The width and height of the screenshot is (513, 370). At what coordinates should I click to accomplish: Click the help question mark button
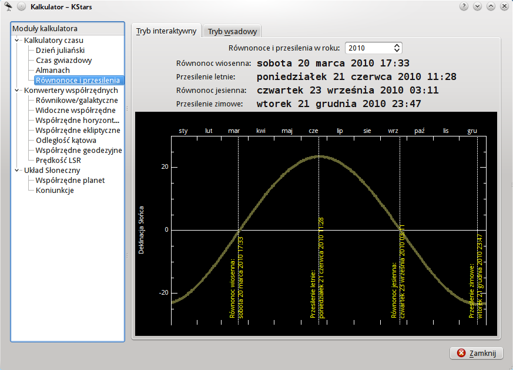coord(464,6)
